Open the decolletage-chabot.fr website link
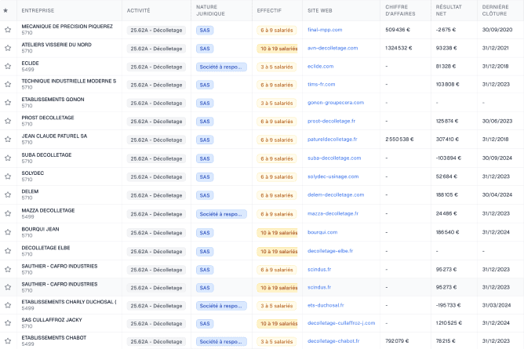 [x=334, y=341]
